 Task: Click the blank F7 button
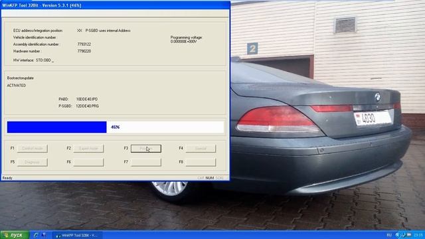click(146, 162)
